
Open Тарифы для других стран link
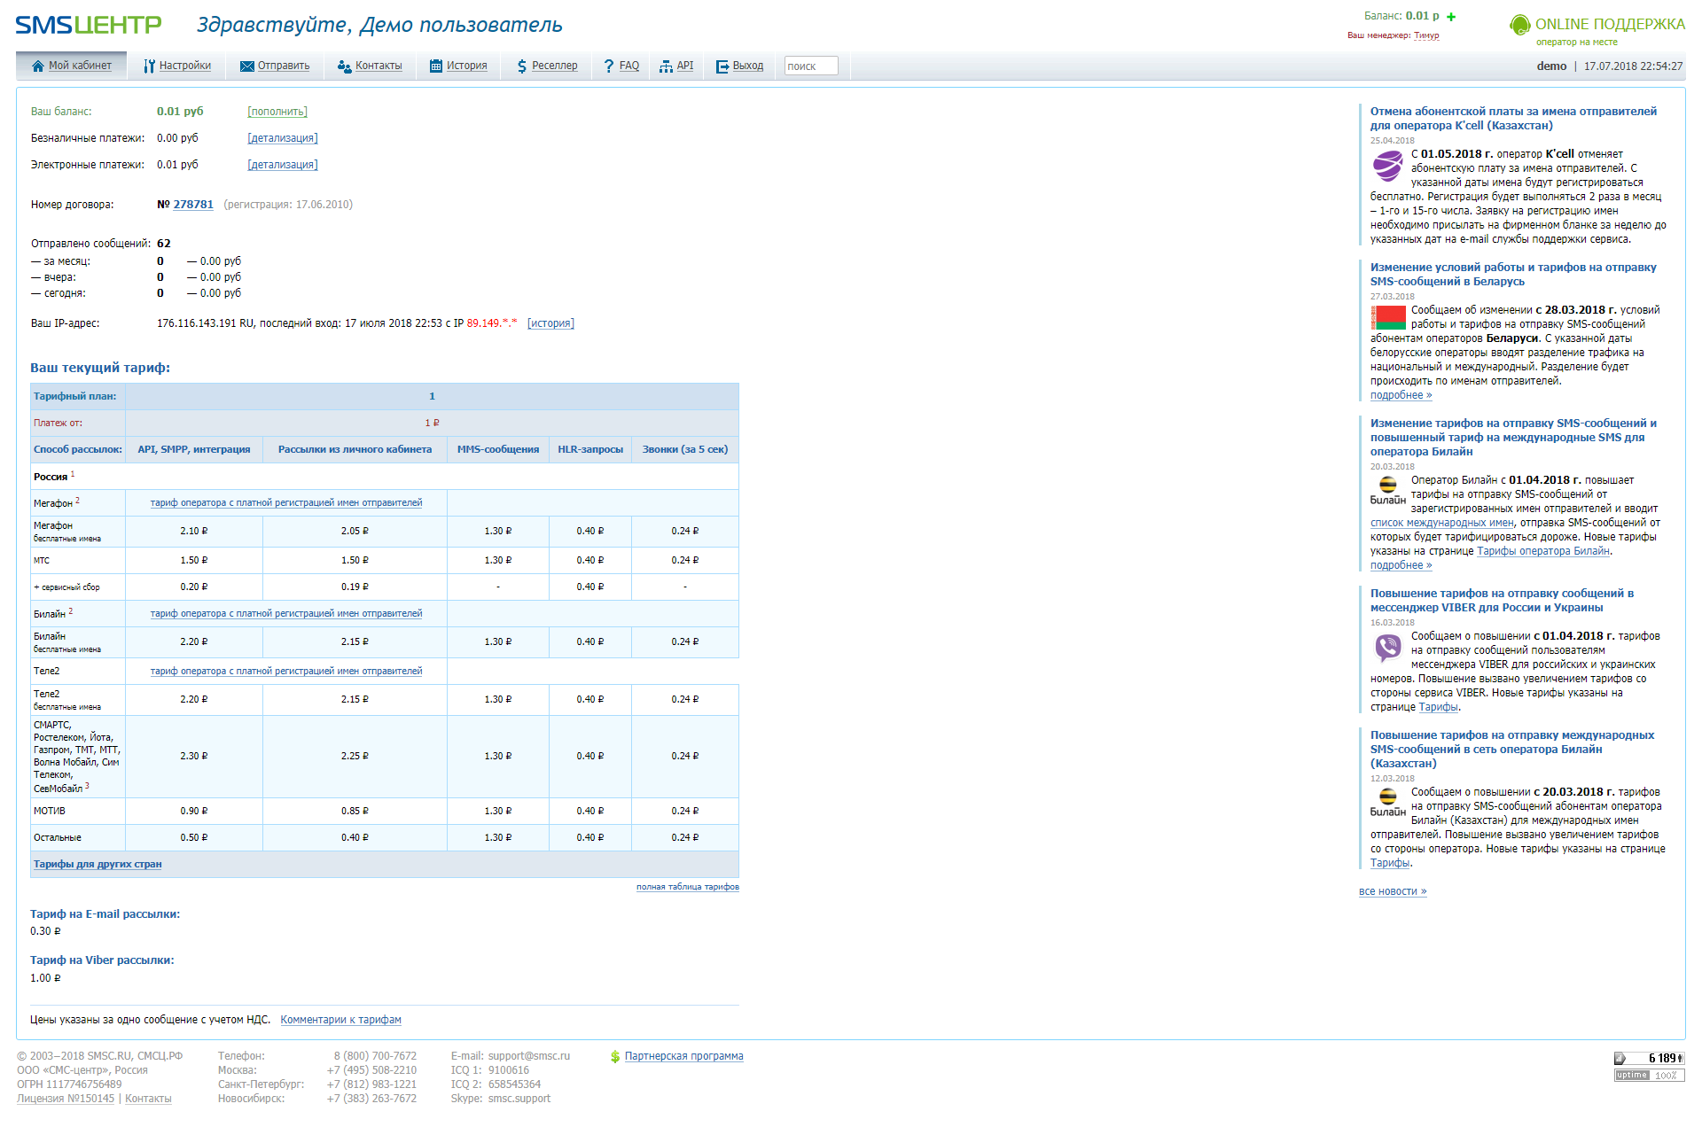click(x=98, y=865)
